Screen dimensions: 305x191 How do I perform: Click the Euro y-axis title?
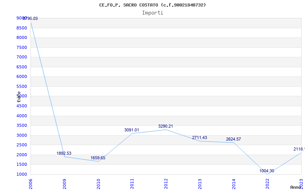coord(19,97)
